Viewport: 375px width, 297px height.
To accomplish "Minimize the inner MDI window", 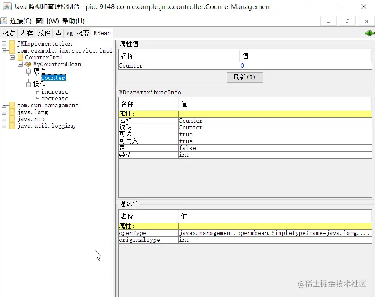I will click(x=328, y=21).
